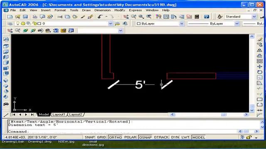266x149 pixels.
Task: Toggle GRID display in status bar
Action: (x=101, y=137)
